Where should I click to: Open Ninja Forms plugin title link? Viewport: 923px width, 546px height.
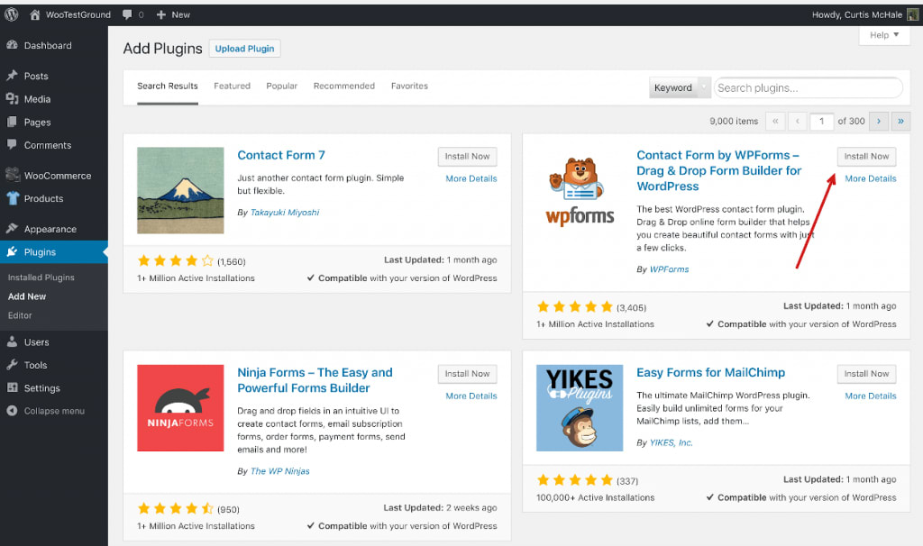315,380
